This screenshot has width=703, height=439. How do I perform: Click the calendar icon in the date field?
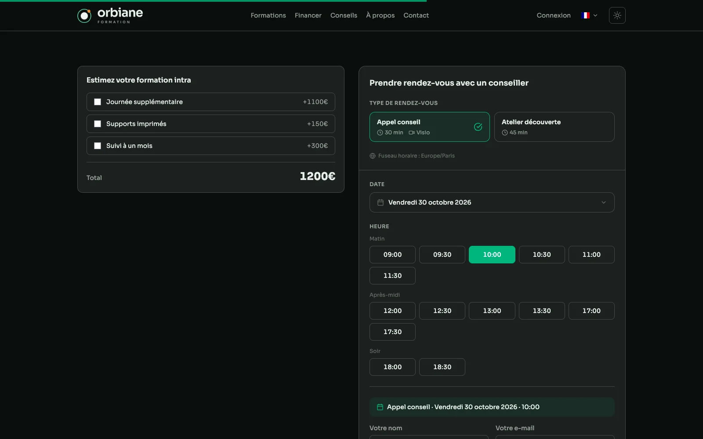coord(380,202)
